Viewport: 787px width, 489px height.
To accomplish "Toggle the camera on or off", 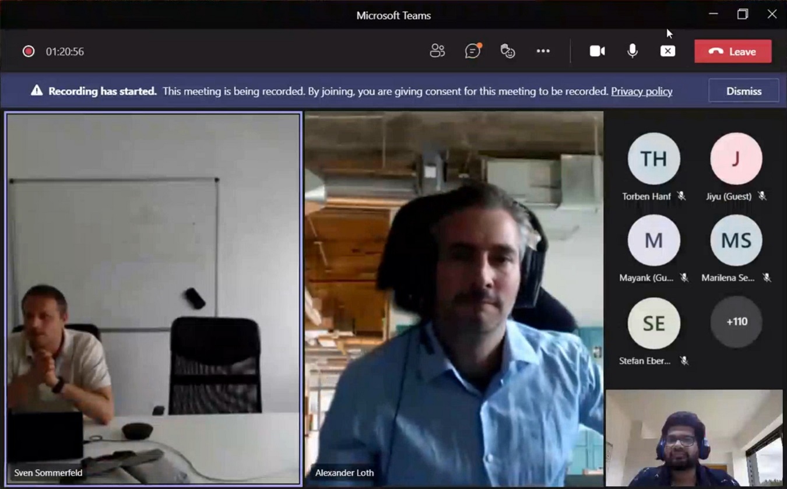I will (597, 51).
